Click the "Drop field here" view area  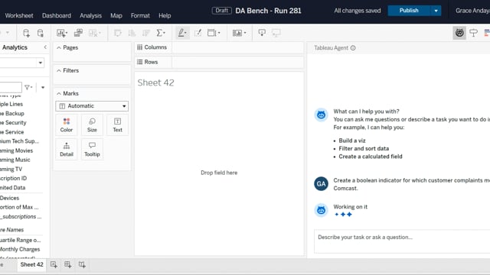pos(219,173)
